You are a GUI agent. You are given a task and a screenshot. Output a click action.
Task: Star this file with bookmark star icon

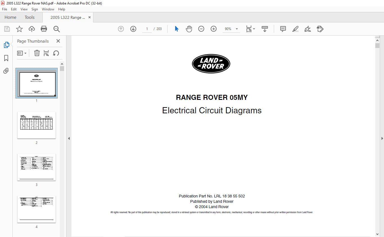tap(19, 29)
